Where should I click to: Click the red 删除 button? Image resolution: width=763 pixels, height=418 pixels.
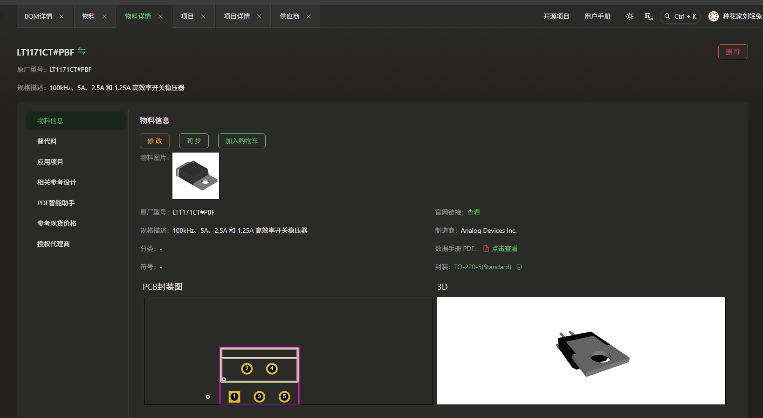coord(733,52)
